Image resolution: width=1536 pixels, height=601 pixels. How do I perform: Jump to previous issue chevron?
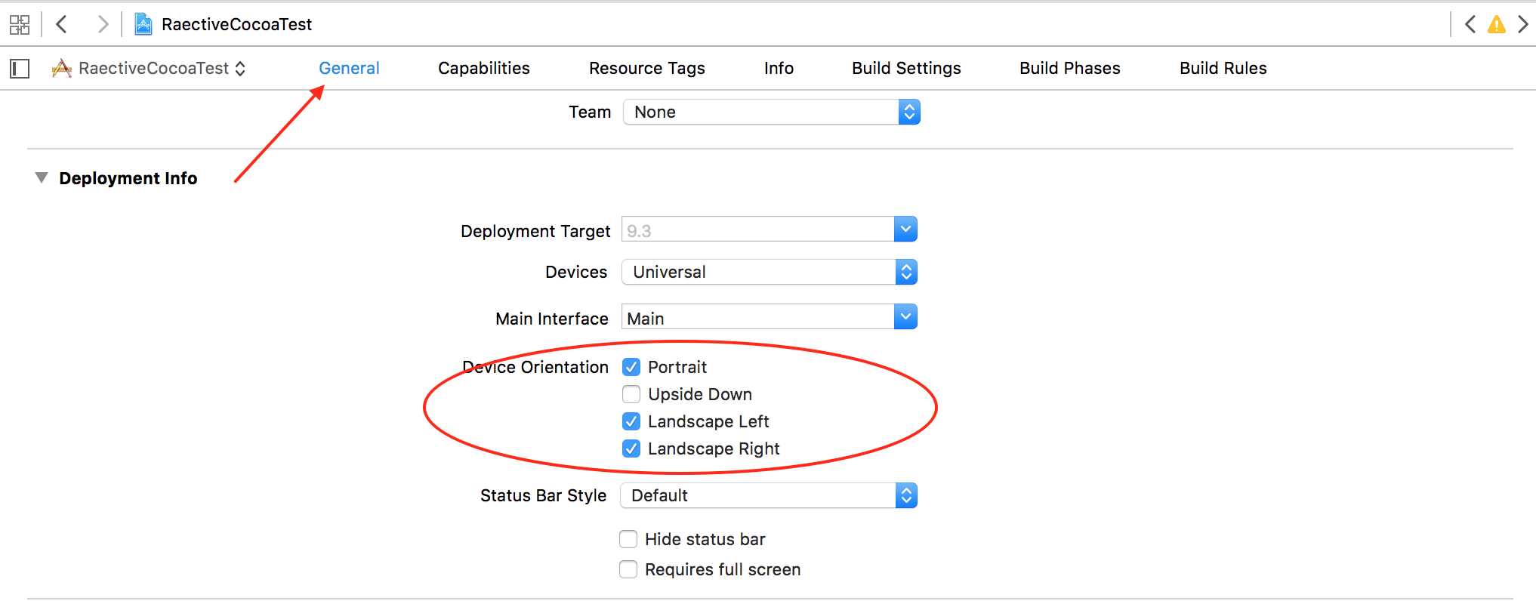[1470, 24]
